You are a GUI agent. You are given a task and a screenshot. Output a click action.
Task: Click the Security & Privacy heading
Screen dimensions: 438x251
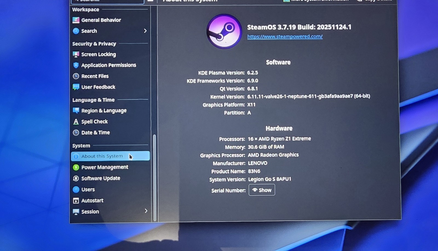click(94, 44)
